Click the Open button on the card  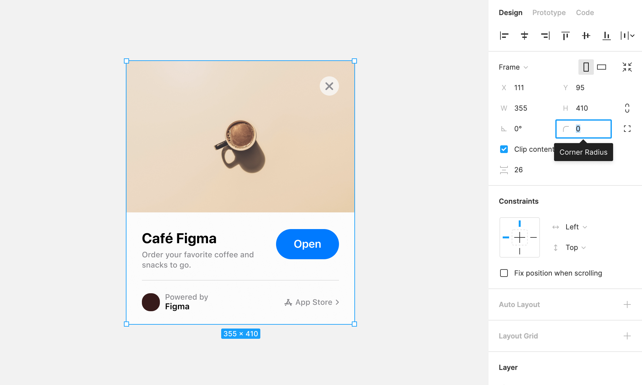(307, 244)
